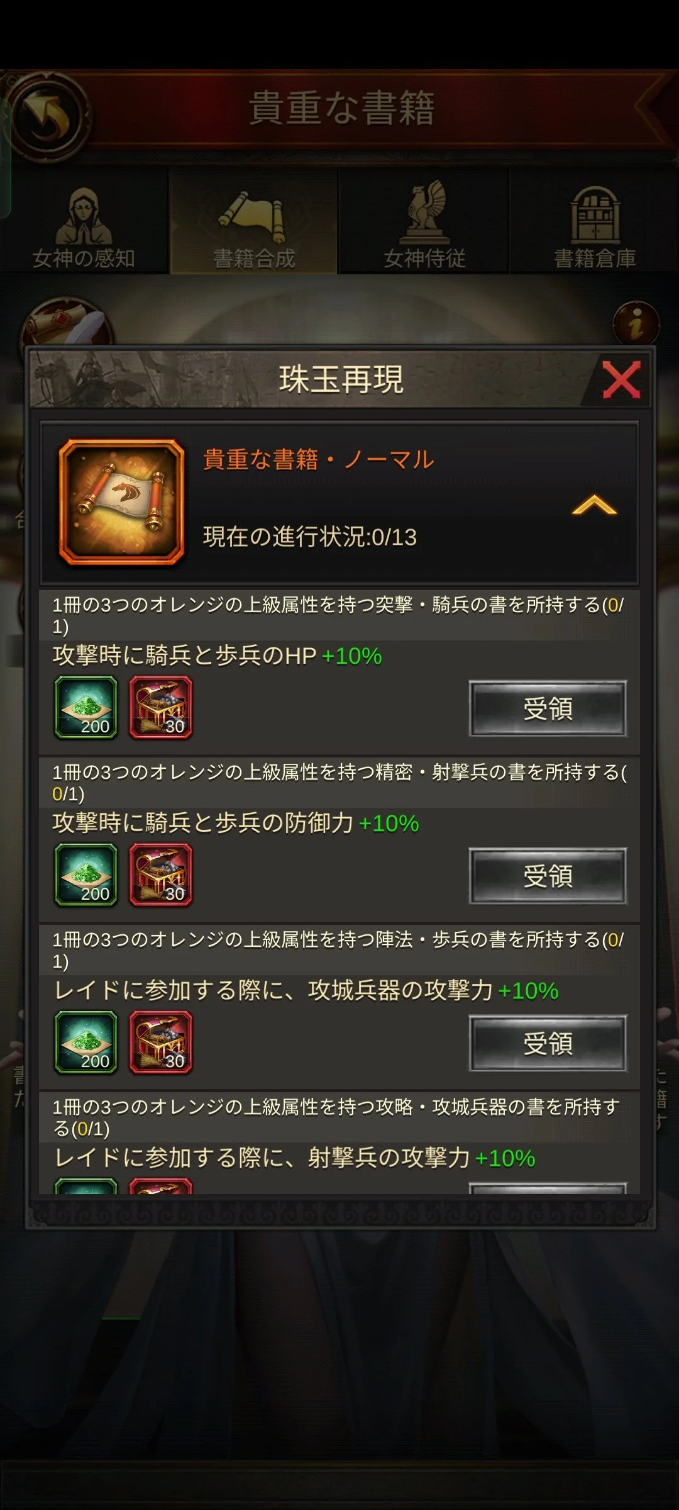The height and width of the screenshot is (1510, 679).
Task: Close the 珠玉再現 dialog with the red X
Action: click(x=621, y=379)
